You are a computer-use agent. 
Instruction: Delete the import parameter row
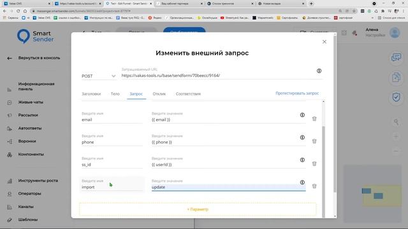314,186
